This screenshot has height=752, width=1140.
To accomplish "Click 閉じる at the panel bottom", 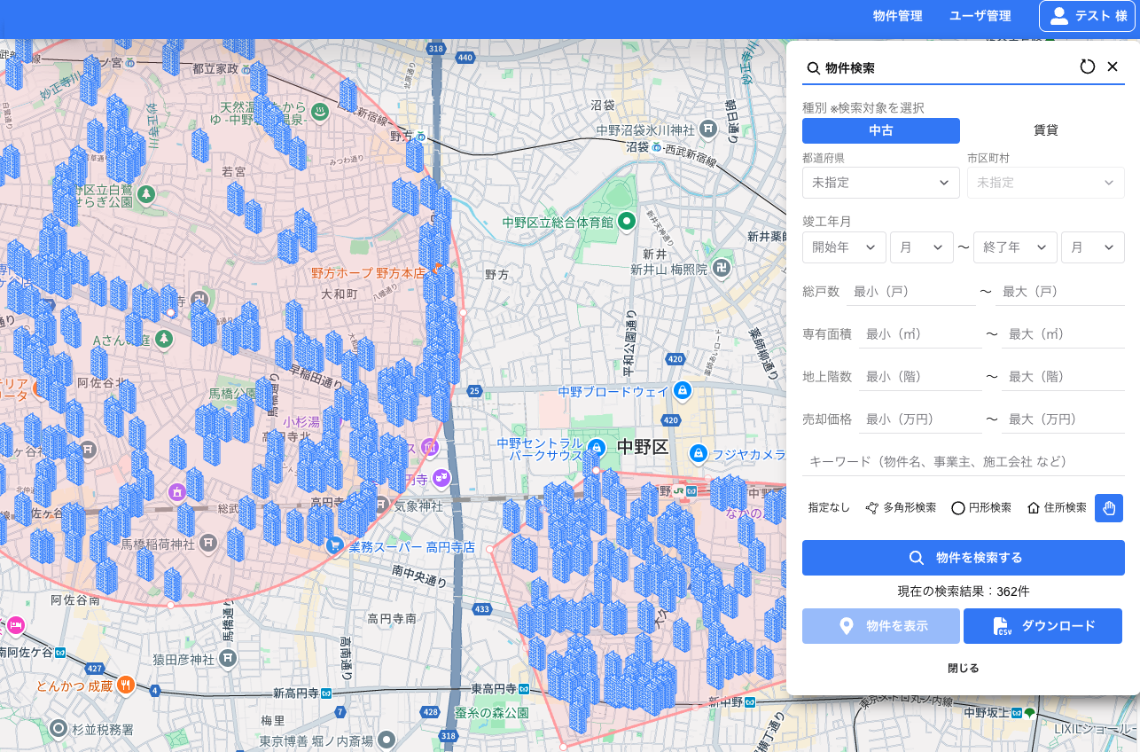I will [964, 668].
